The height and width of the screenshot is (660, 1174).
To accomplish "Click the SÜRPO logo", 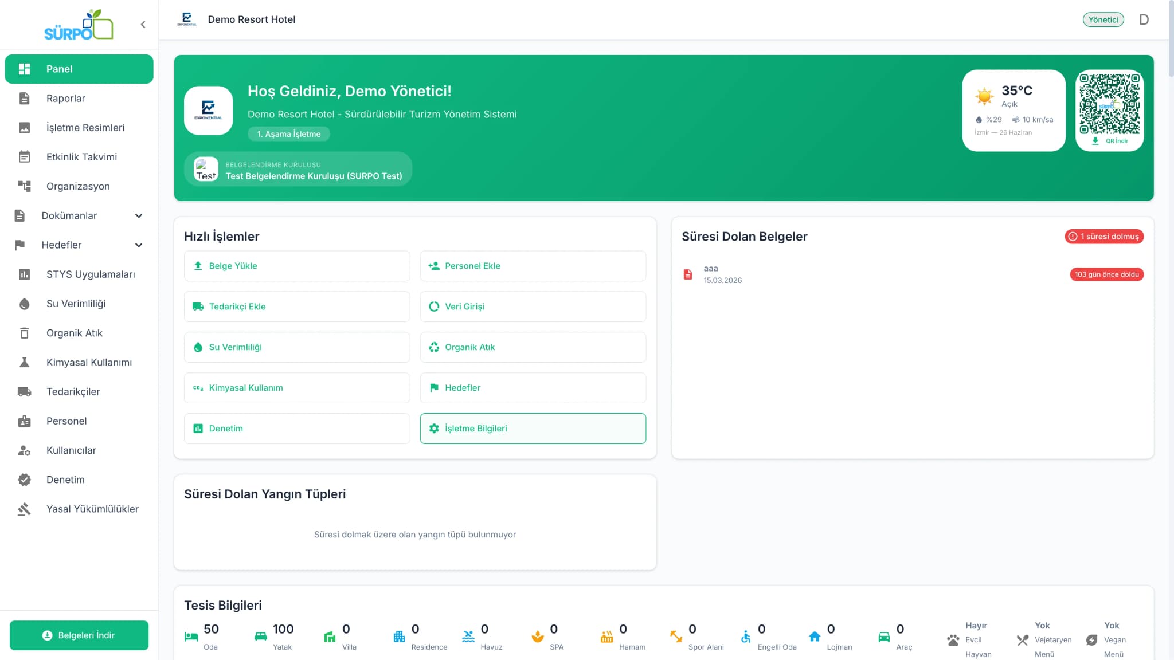I will 79,25.
